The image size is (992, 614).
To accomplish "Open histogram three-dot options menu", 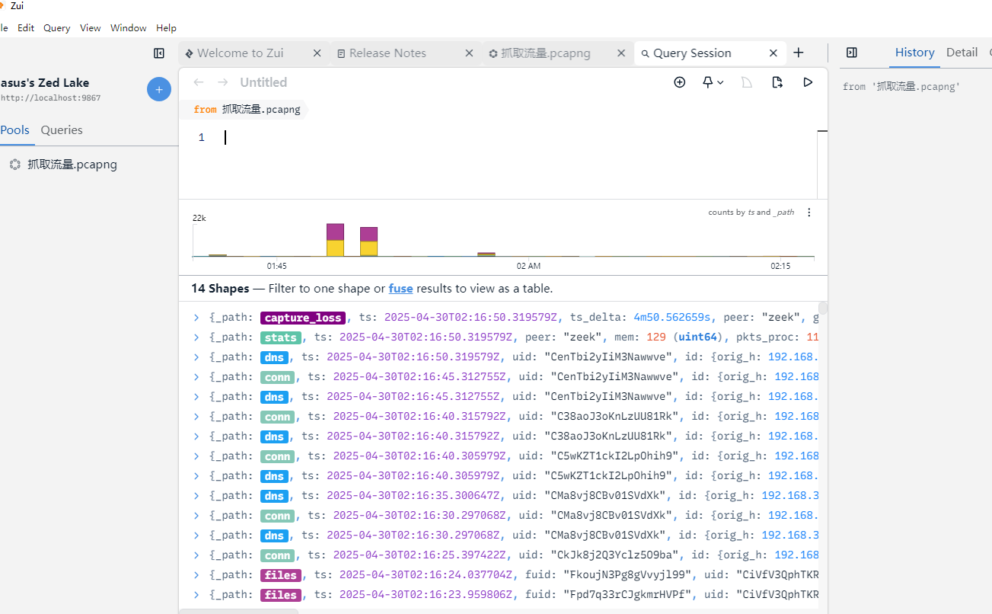I will point(809,213).
